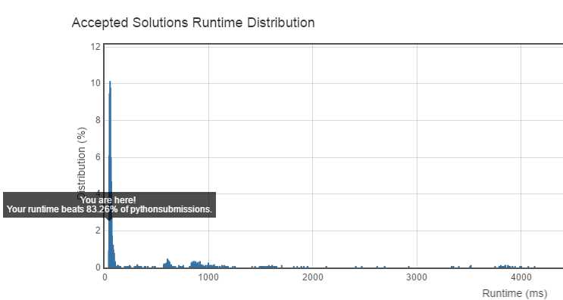Screen dimensions: 563x300
Task: Click the 'Runtime (ms)' axis title
Action: 515,293
